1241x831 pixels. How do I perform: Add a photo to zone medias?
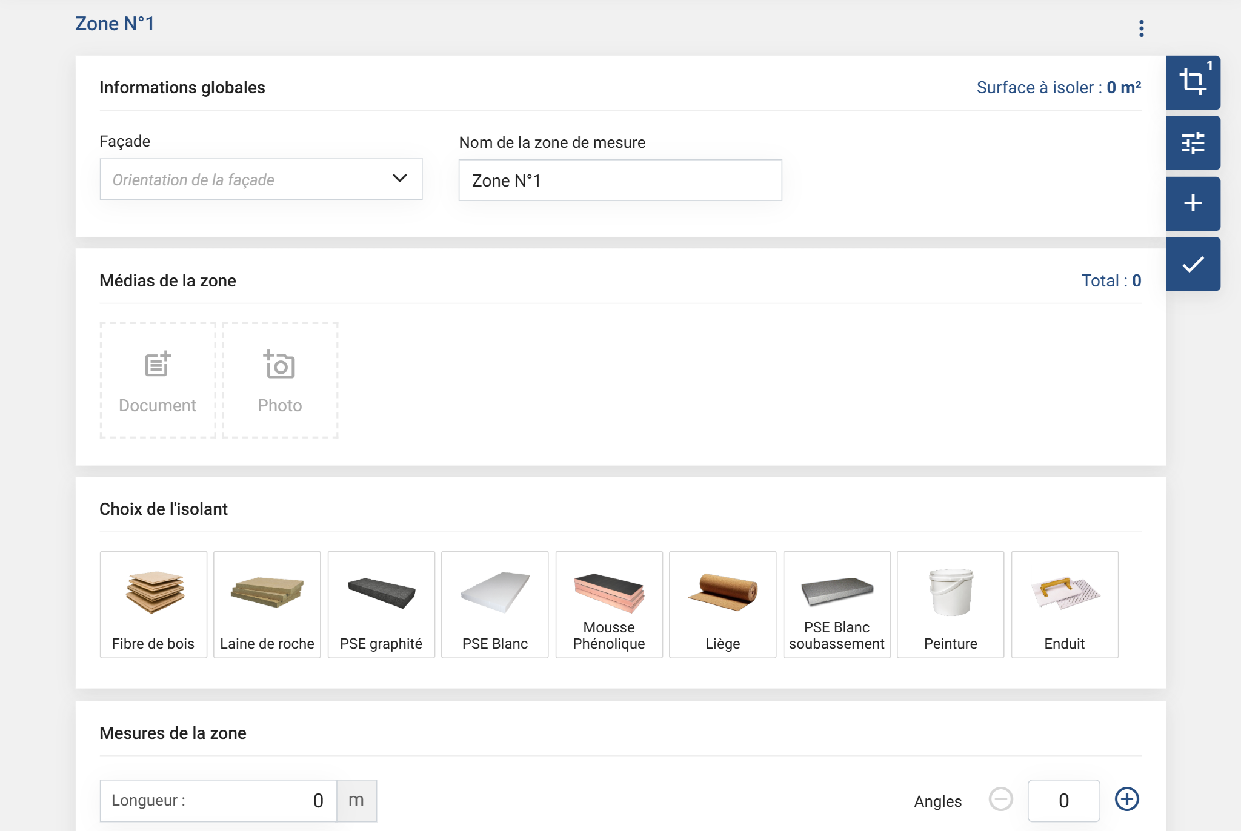point(280,380)
